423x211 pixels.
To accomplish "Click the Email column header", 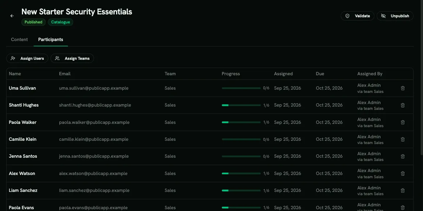I will coord(65,74).
